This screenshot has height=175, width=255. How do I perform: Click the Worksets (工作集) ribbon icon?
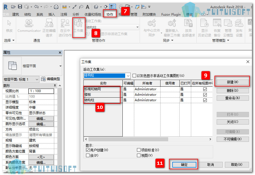coord(79,26)
